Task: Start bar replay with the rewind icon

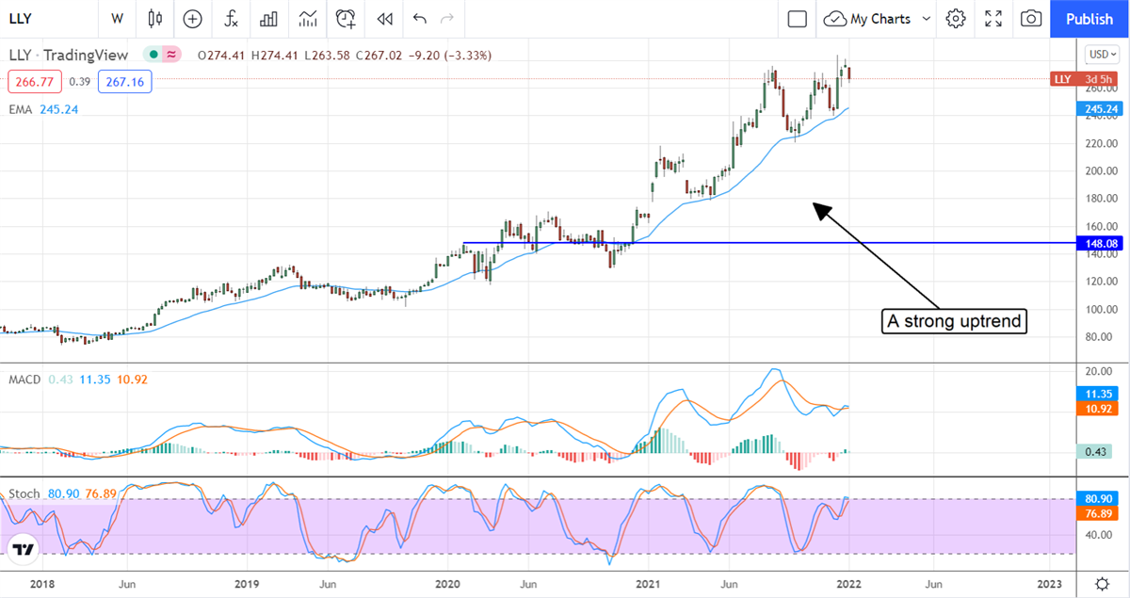Action: point(384,18)
